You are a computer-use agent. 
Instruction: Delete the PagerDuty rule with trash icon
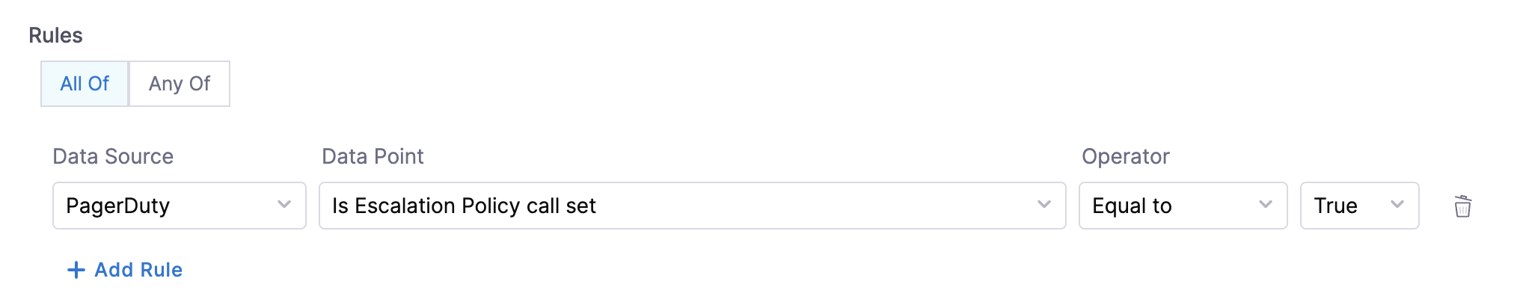click(x=1462, y=206)
